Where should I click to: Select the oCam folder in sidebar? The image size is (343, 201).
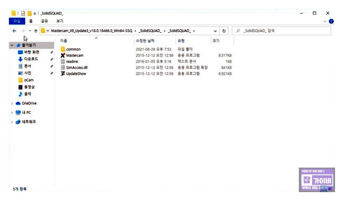coord(29,80)
